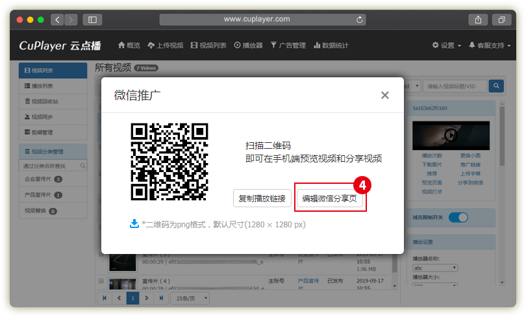Screen dimensions: 526x317
Task: Click the 编辑微信分享页 button
Action: click(x=330, y=198)
